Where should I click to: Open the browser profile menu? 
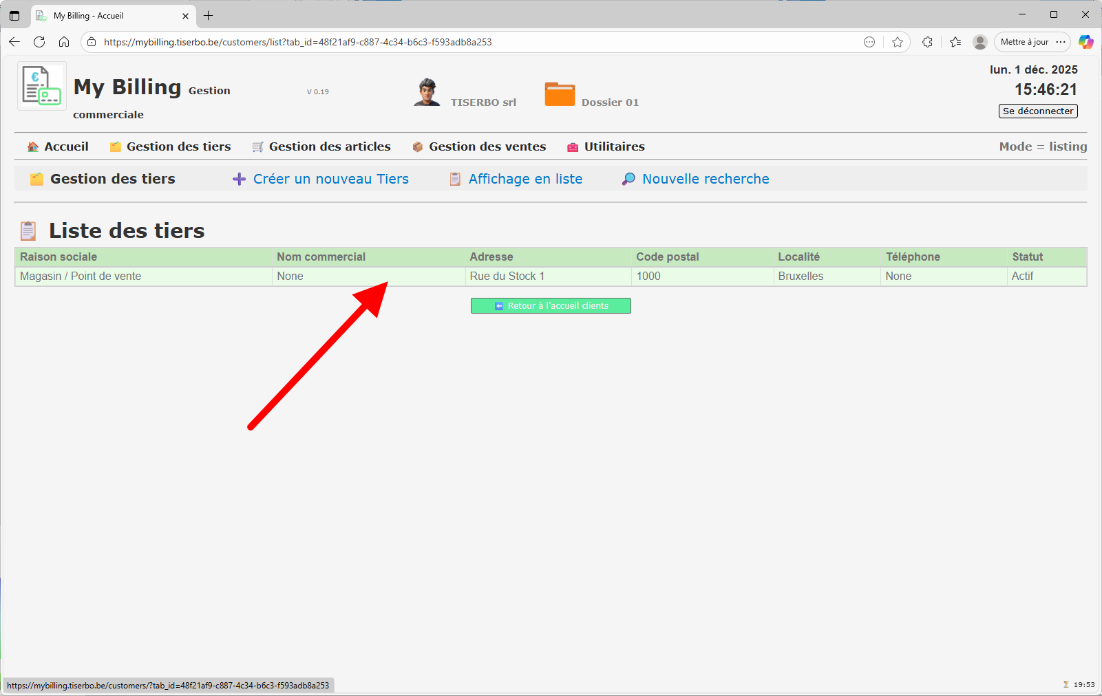pyautogui.click(x=979, y=42)
